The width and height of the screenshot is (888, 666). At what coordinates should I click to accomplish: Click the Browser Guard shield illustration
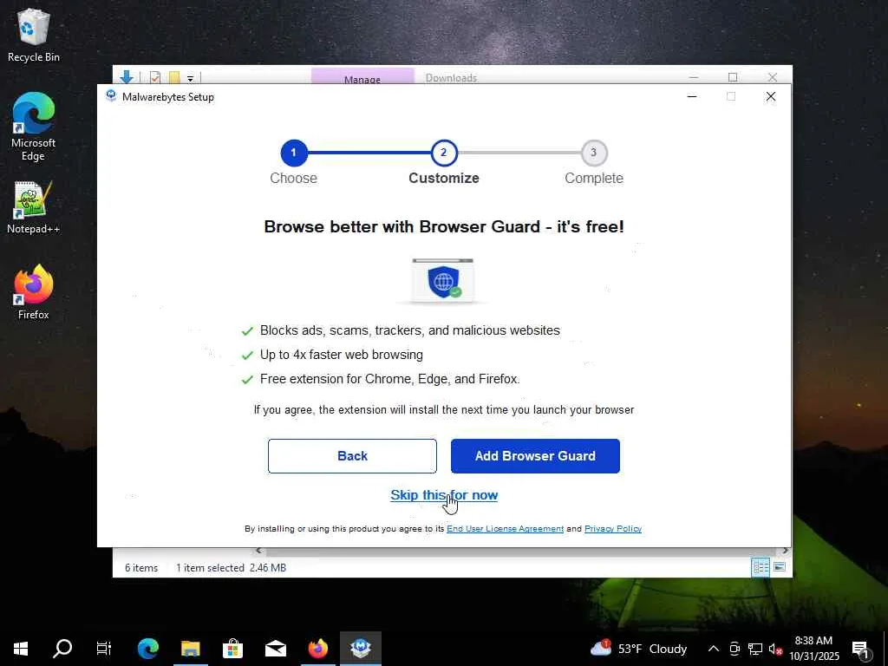tap(443, 281)
